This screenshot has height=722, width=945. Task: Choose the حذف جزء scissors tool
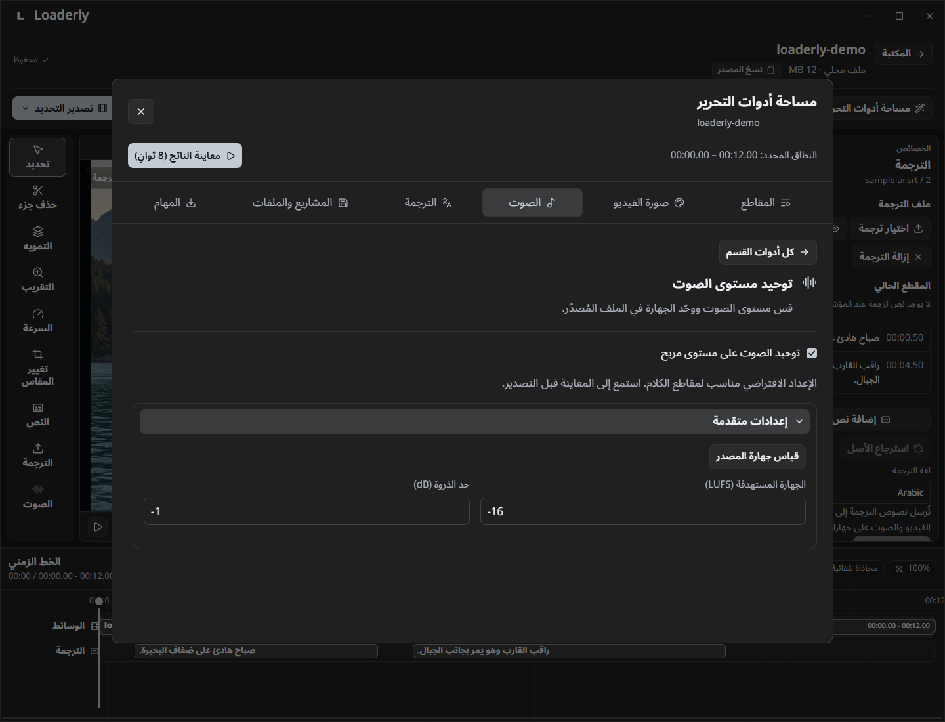coord(37,198)
